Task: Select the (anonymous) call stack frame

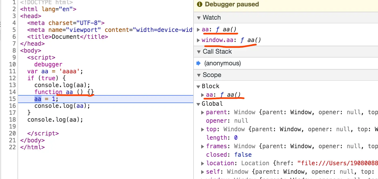Action: (x=222, y=63)
